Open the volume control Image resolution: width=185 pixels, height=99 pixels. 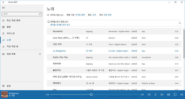tap(169, 95)
